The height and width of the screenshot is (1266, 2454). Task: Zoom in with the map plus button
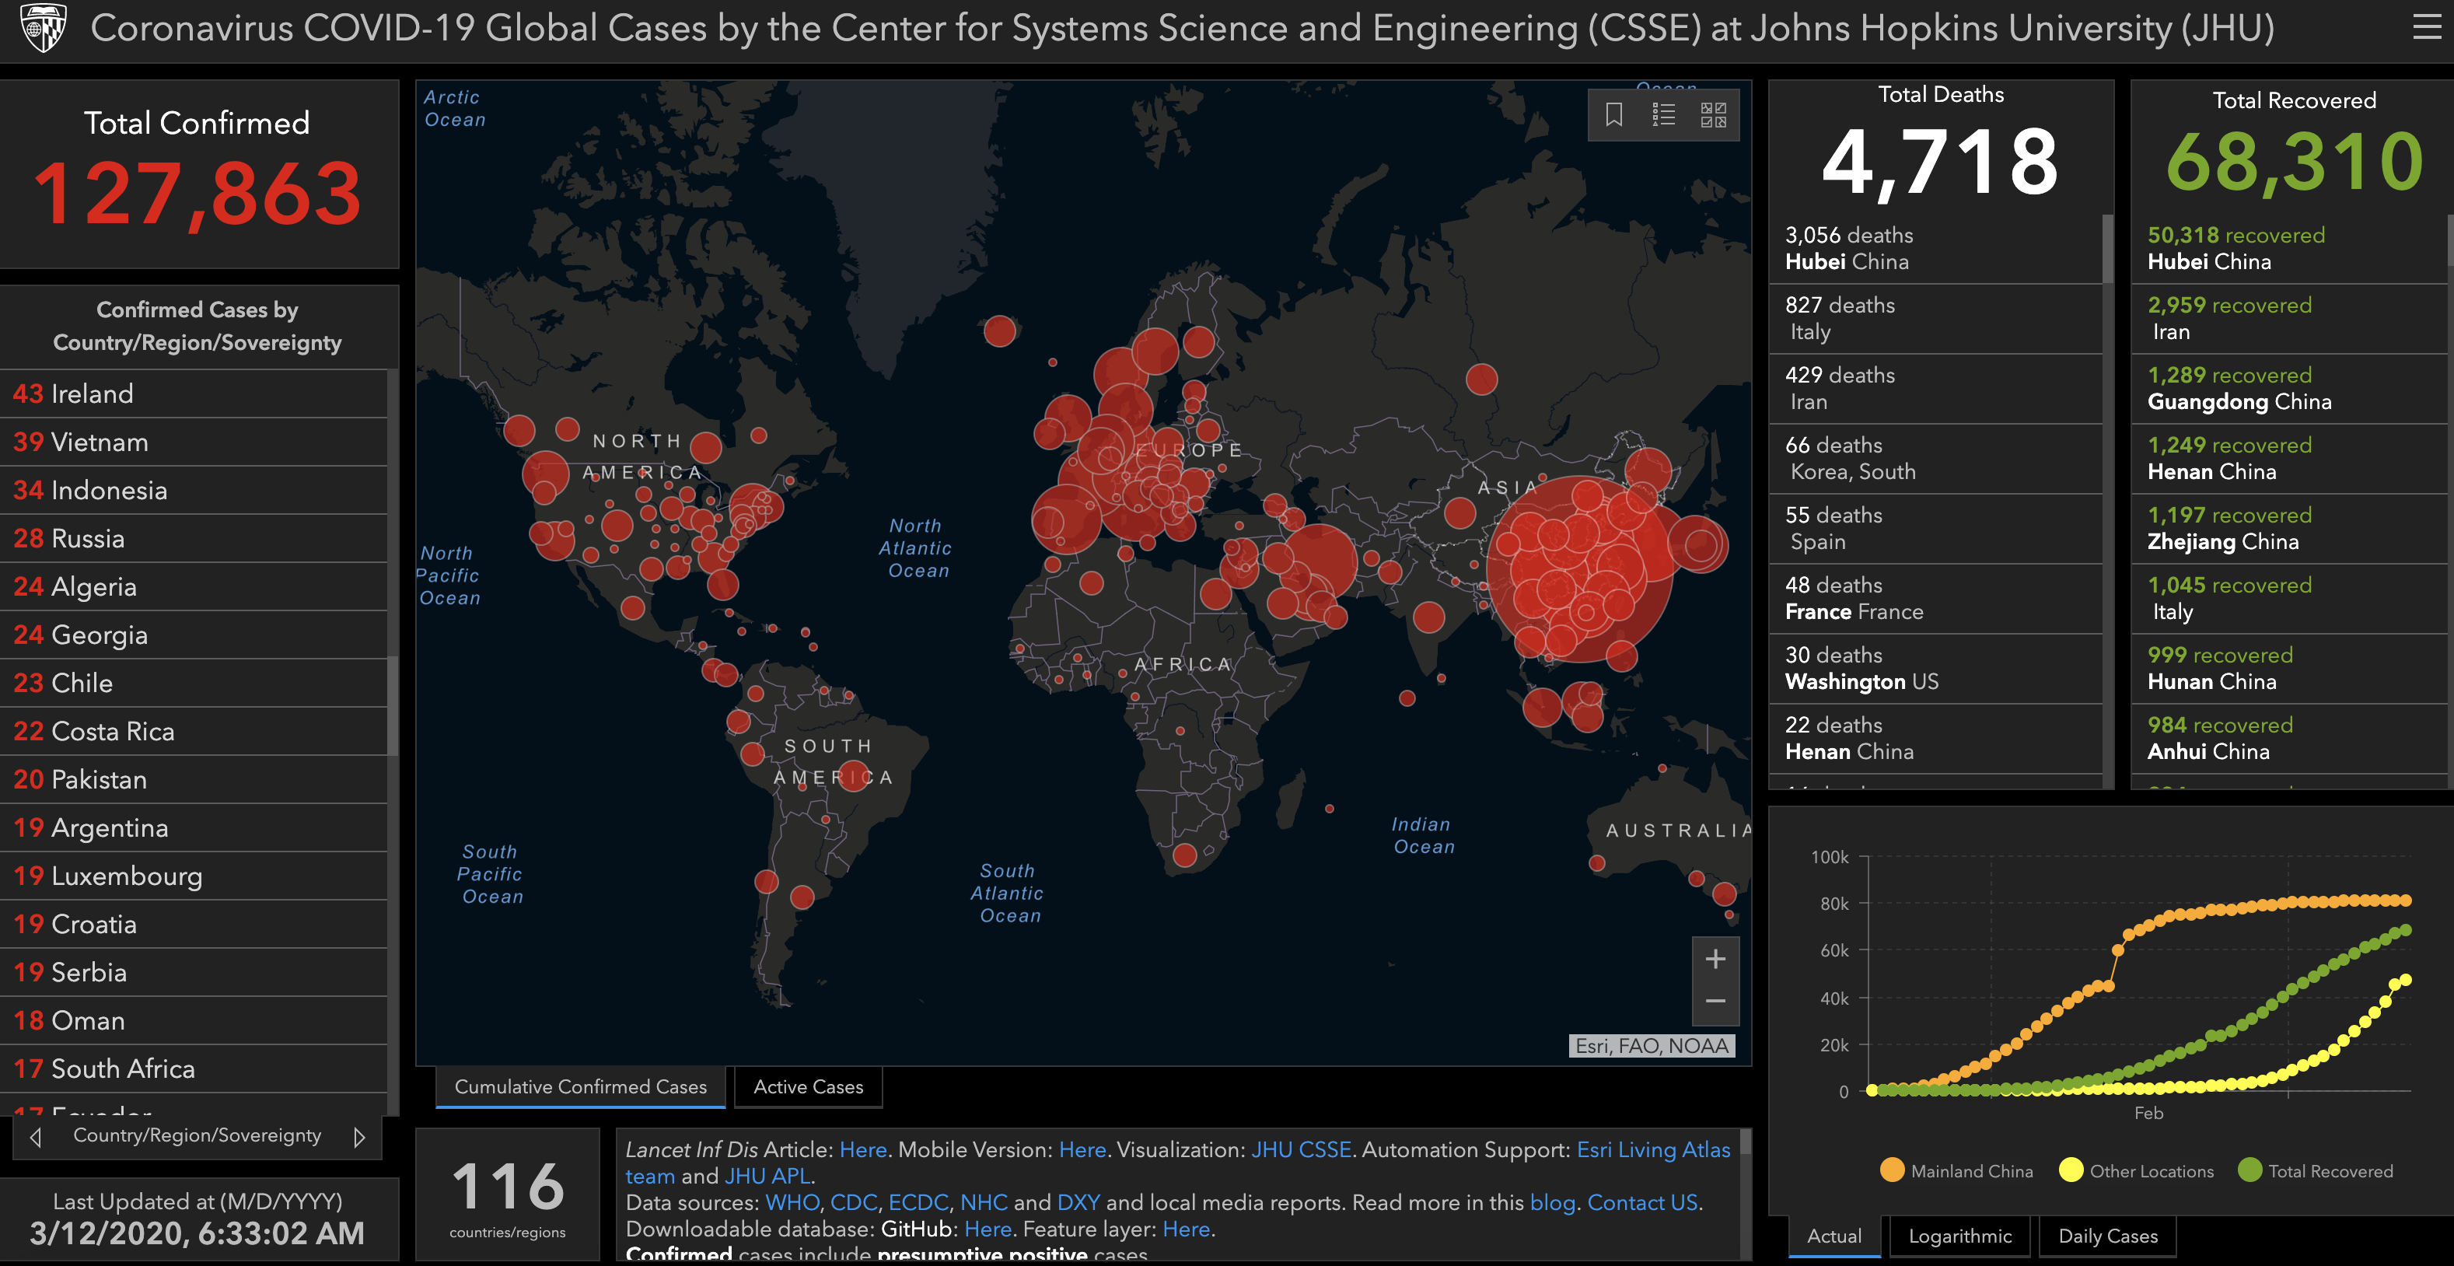point(1715,960)
